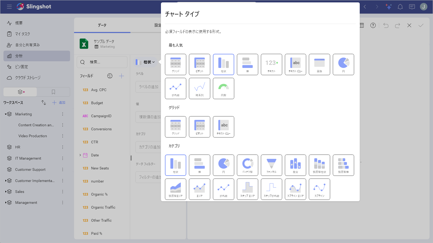Select the Organic Traffic field

tap(103, 207)
